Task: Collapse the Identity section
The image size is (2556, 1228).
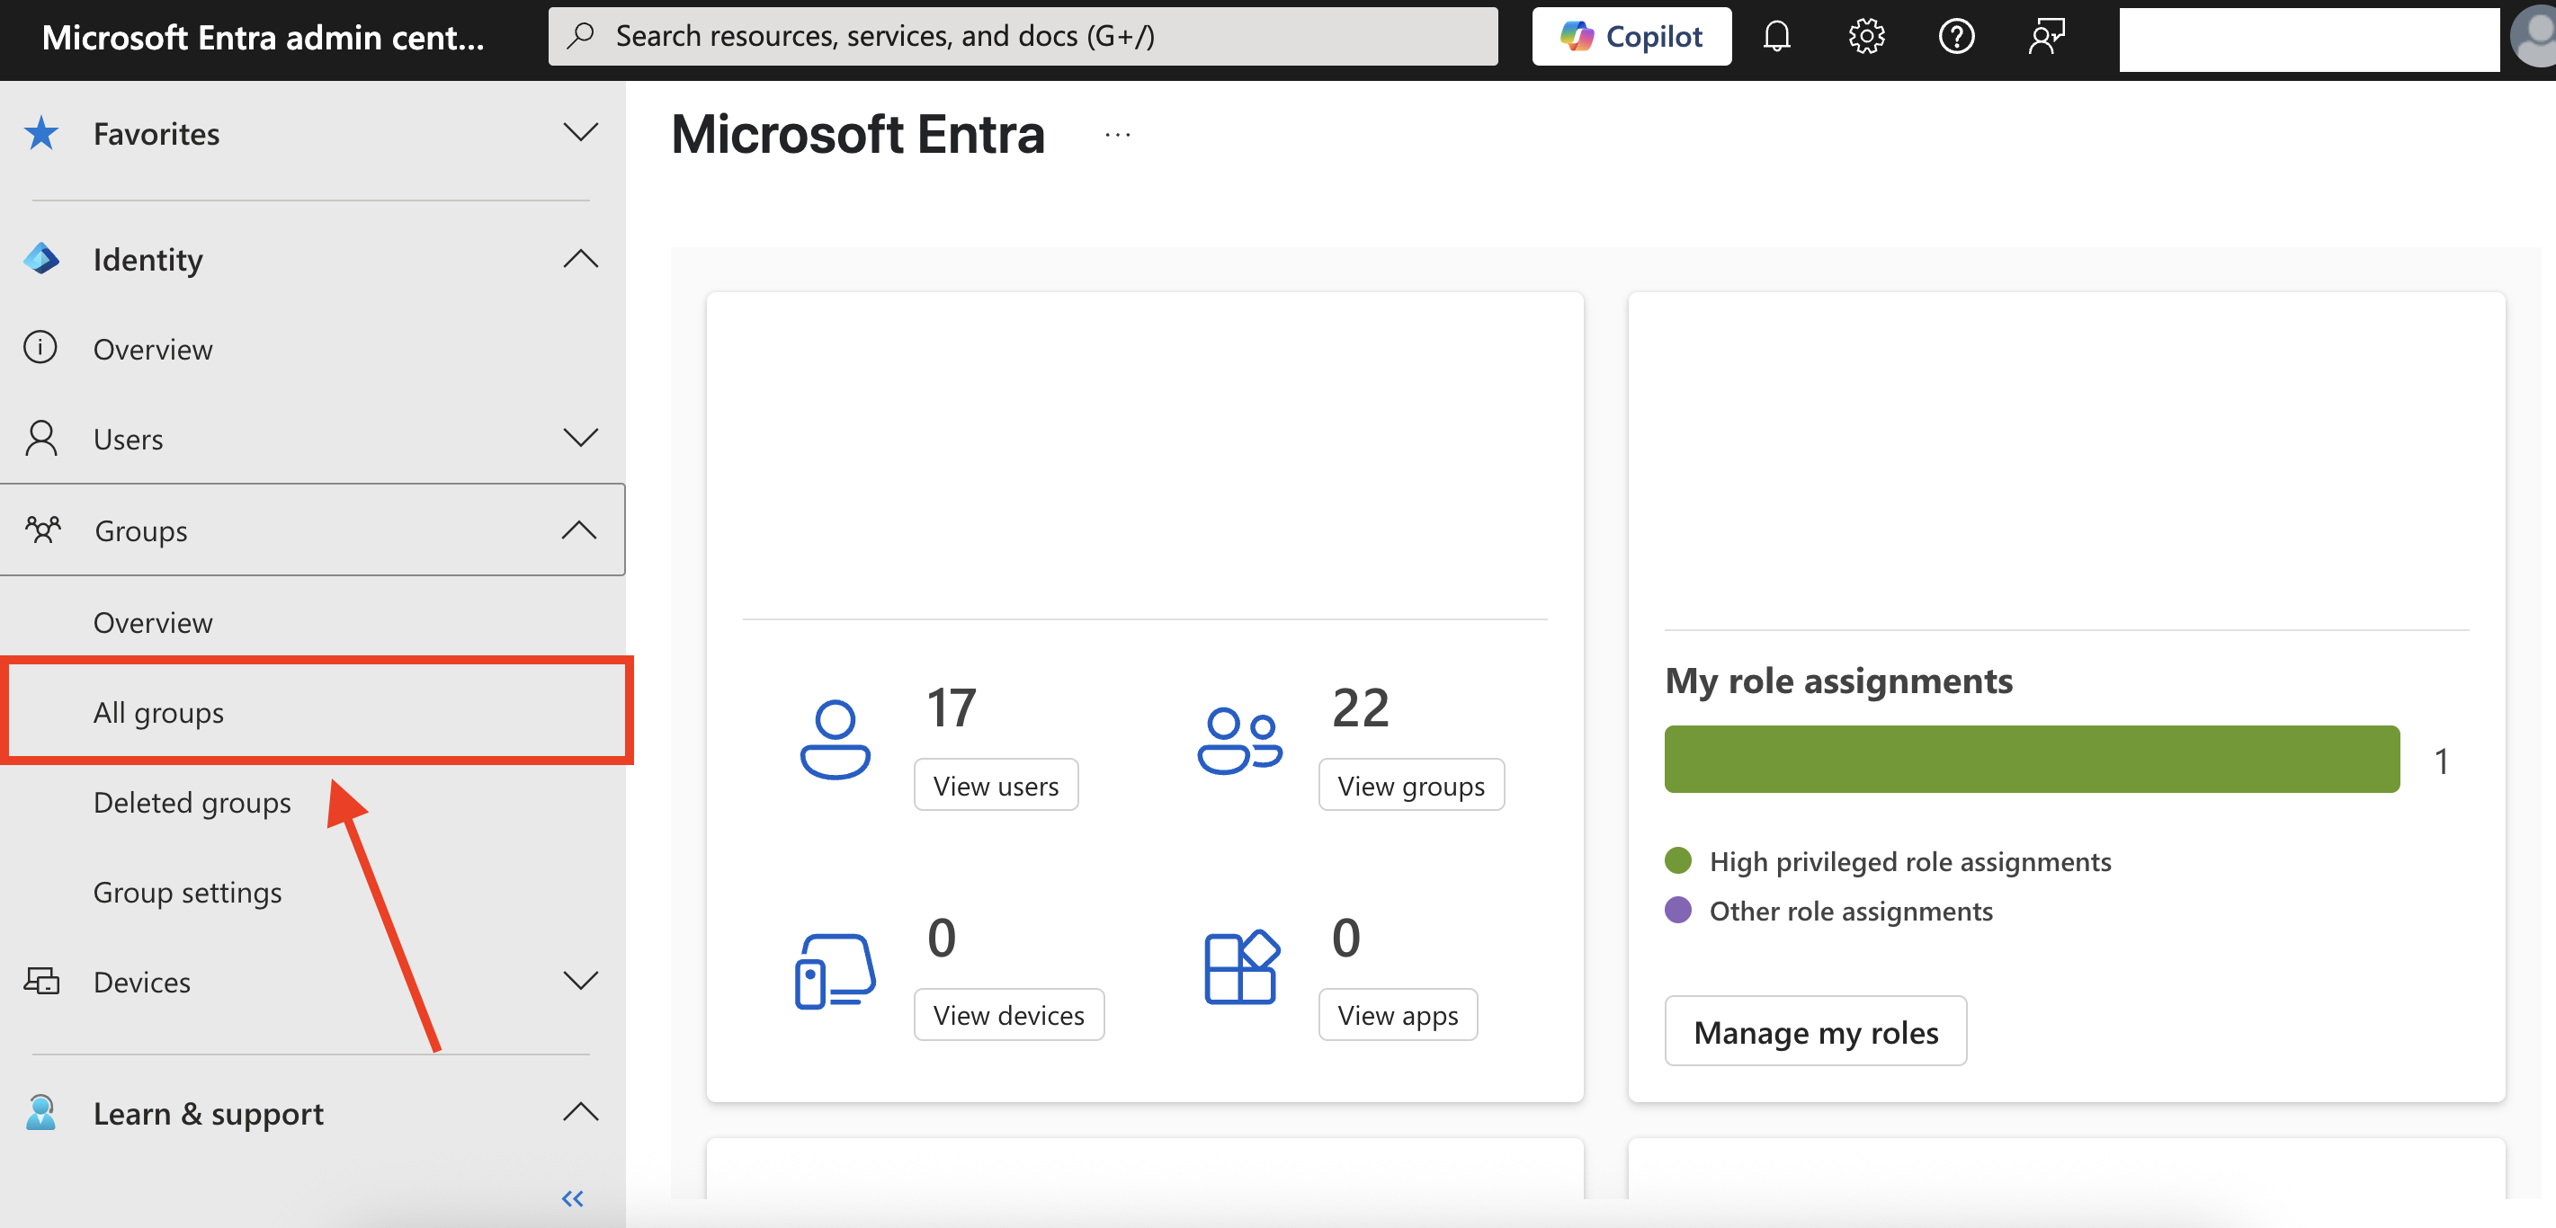Action: click(580, 259)
